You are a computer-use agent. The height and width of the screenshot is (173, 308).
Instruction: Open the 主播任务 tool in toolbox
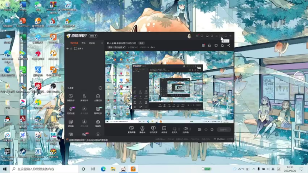(x=98, y=98)
